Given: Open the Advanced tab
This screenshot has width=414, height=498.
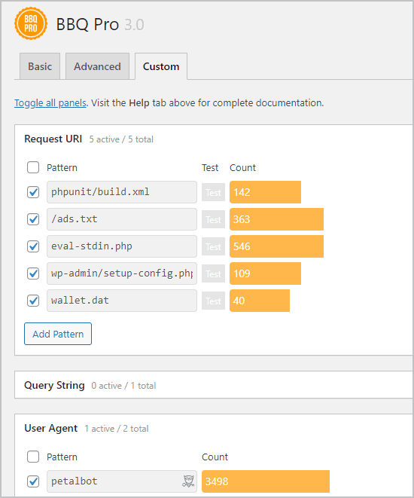Looking at the screenshot, I should click(97, 66).
